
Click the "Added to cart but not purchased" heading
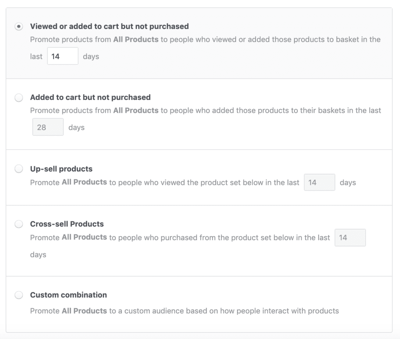tap(90, 97)
